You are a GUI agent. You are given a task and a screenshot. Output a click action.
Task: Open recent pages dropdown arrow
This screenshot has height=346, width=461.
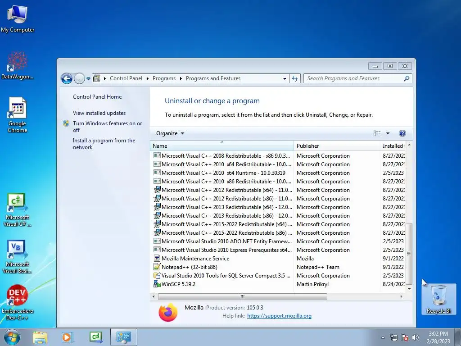[x=88, y=79]
